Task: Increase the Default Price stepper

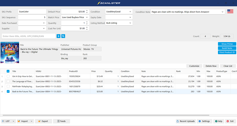Action: 87,11
